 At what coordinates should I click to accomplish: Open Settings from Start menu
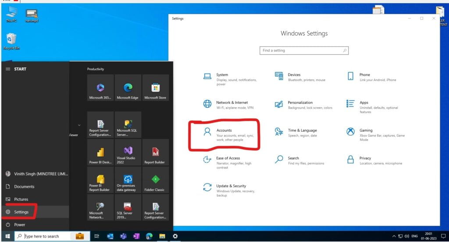[35, 212]
